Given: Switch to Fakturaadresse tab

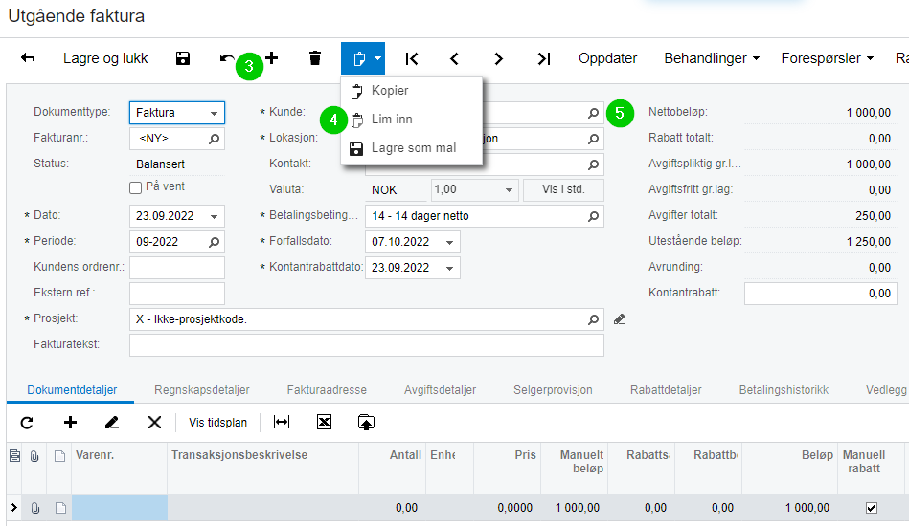Looking at the screenshot, I should pos(327,390).
